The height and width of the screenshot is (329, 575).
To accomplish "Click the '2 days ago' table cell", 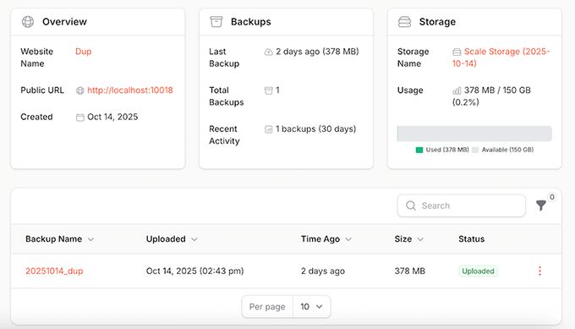I will 323,271.
